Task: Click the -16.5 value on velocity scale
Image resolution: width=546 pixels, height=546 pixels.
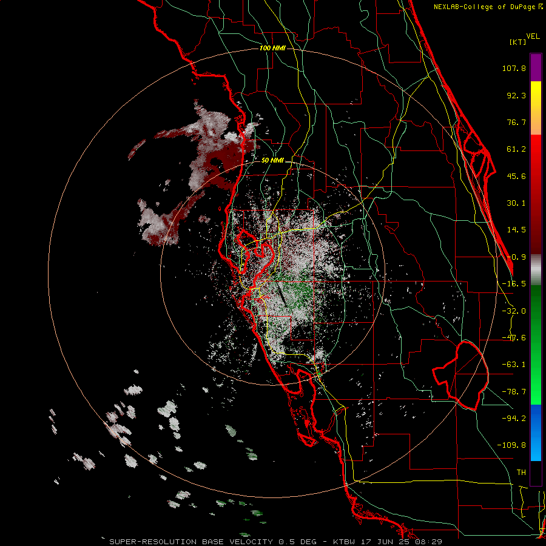Action: (514, 284)
